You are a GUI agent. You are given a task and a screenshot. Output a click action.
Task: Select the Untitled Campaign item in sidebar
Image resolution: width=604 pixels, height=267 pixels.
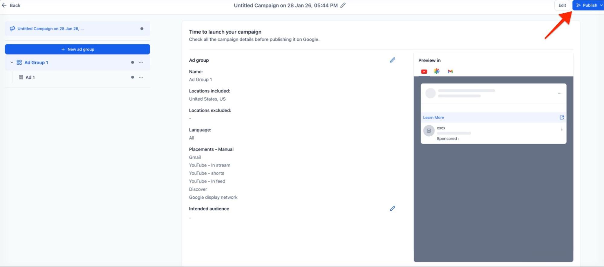pyautogui.click(x=50, y=29)
